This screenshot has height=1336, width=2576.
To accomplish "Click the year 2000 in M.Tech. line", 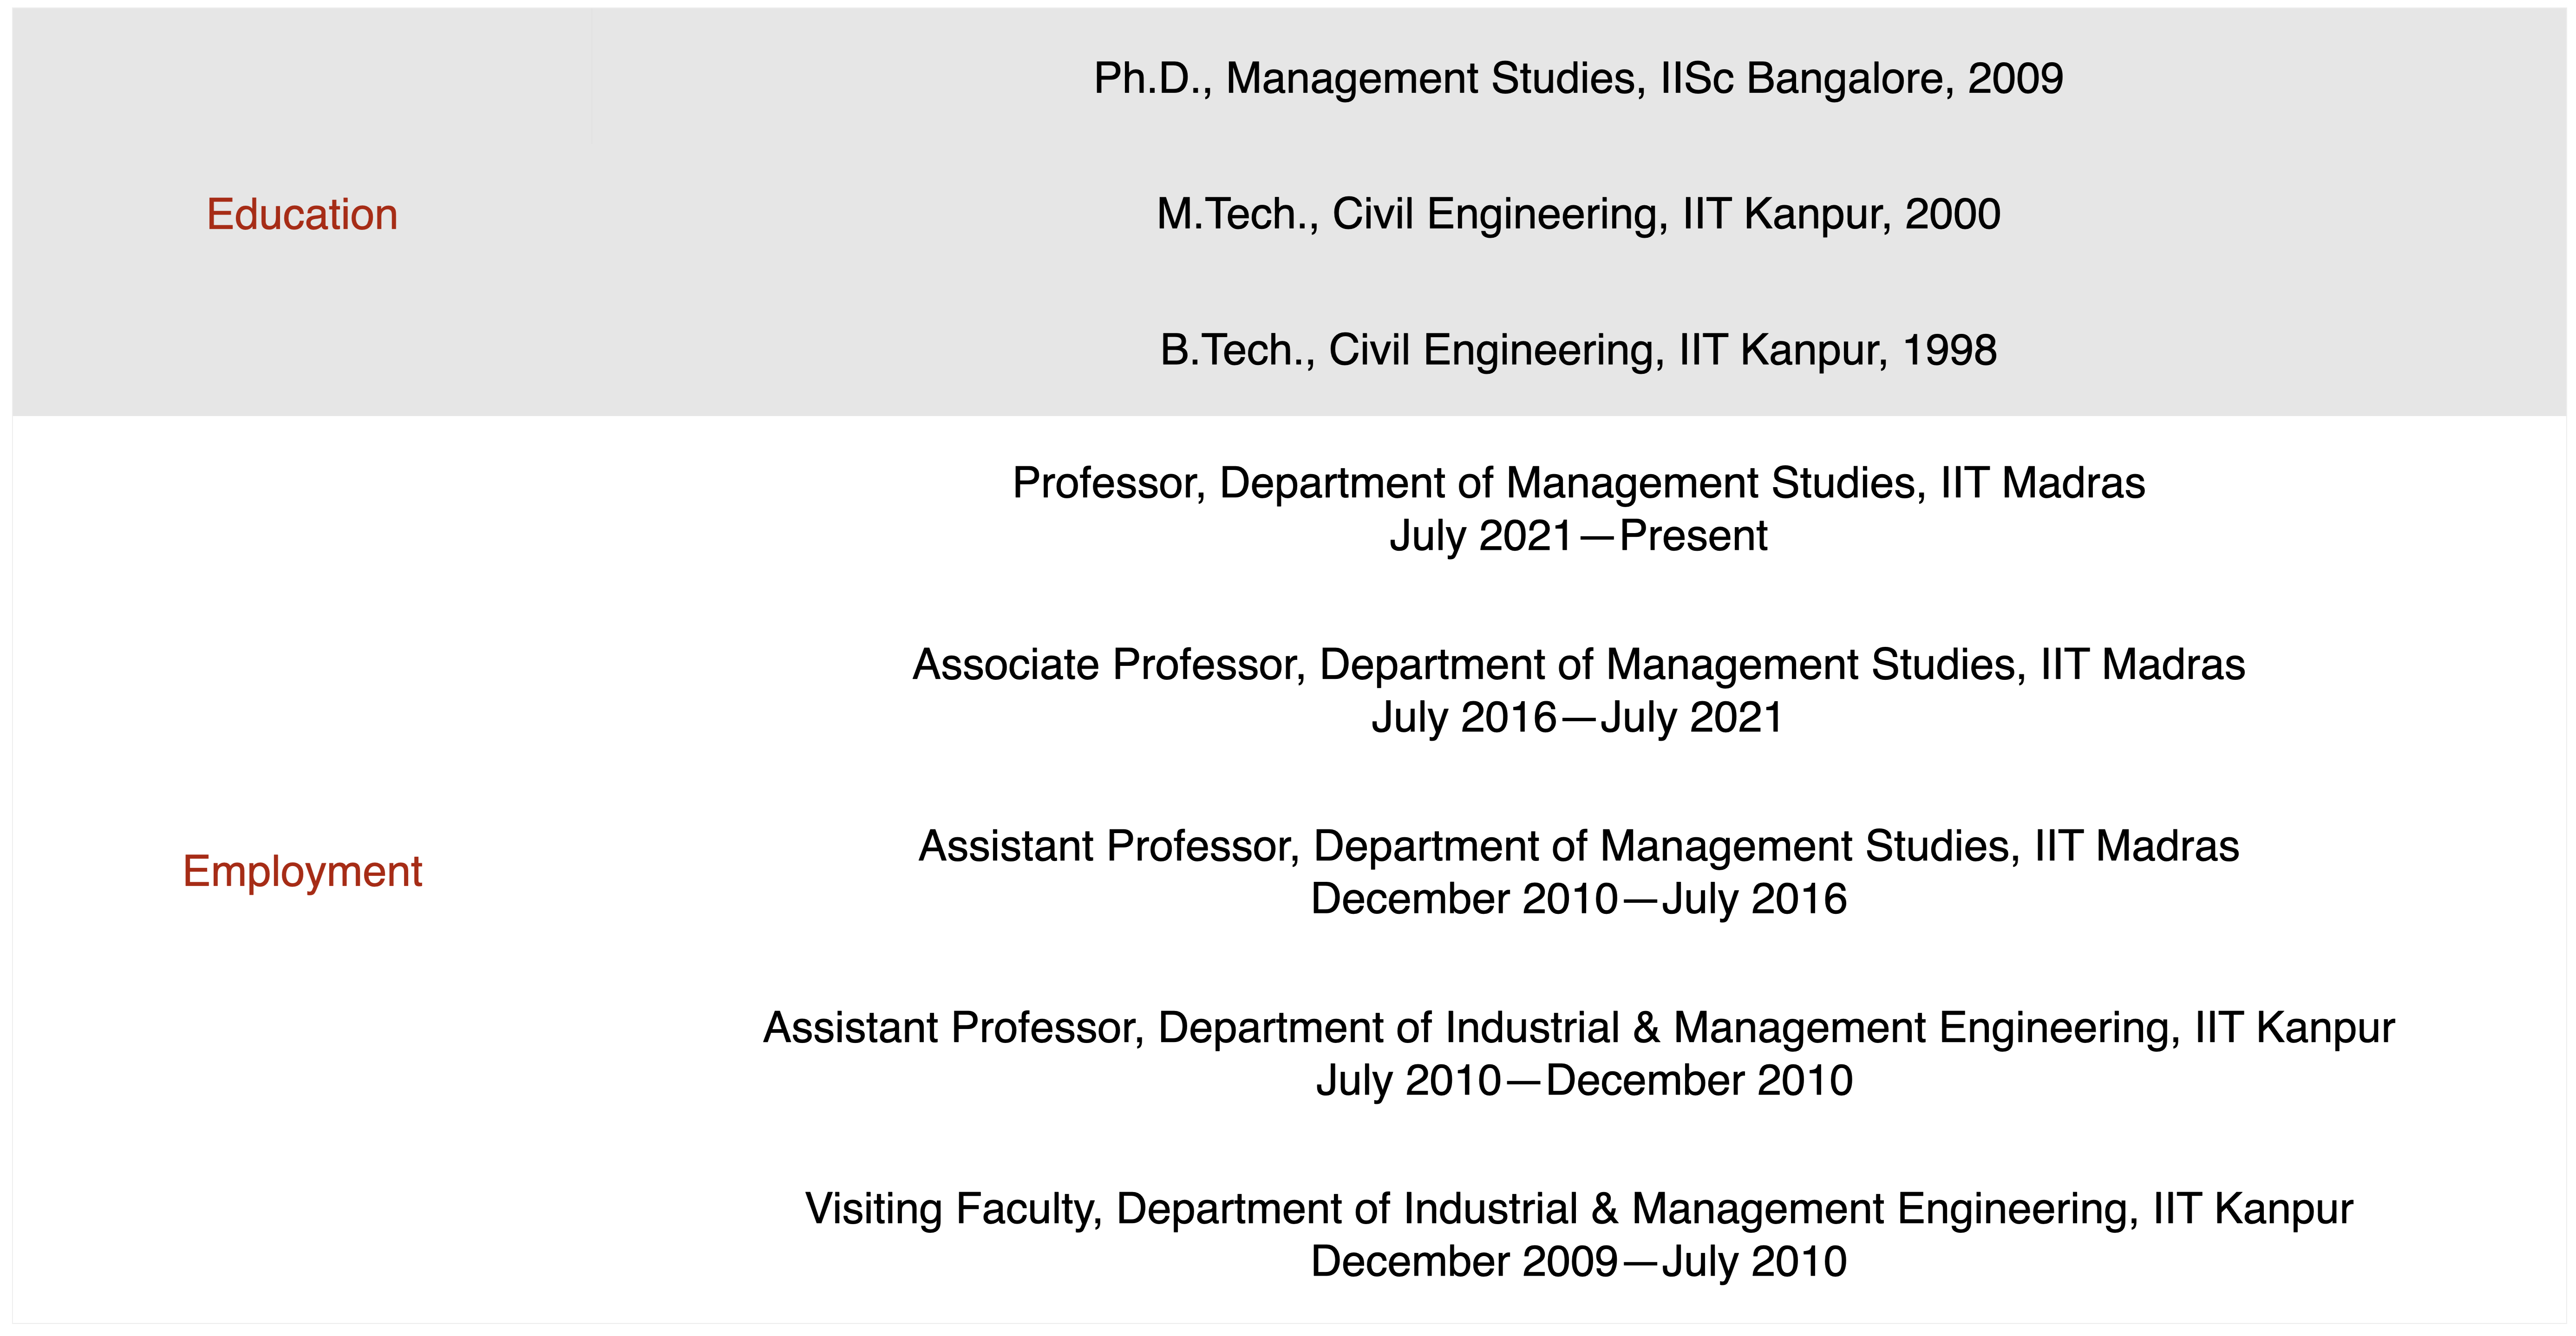I will [1952, 215].
